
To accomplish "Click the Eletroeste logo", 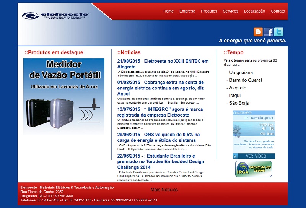I will [55, 16].
